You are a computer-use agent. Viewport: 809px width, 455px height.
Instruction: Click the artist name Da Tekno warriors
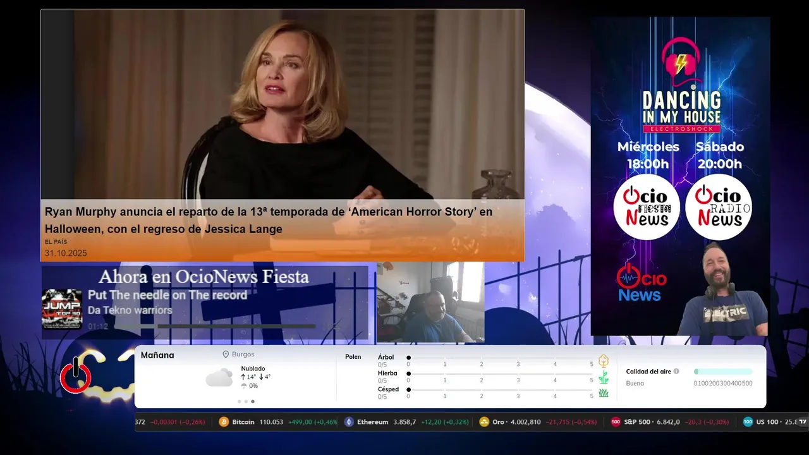pos(130,310)
